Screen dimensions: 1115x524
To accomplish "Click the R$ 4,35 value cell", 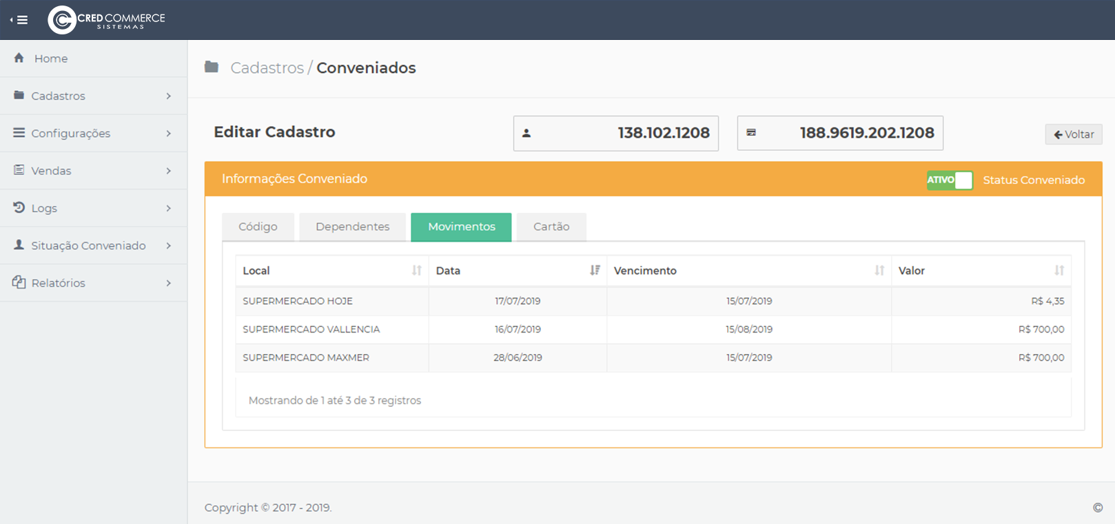I will tap(981, 301).
